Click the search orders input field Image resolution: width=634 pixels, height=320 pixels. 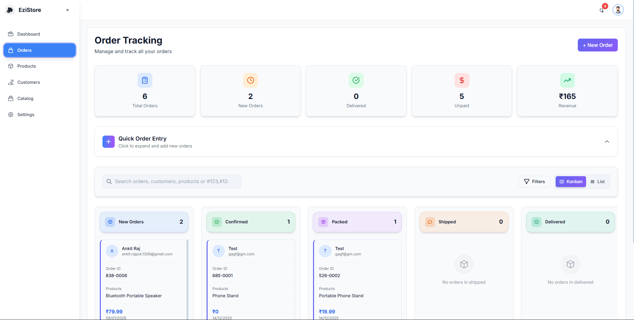(x=171, y=181)
